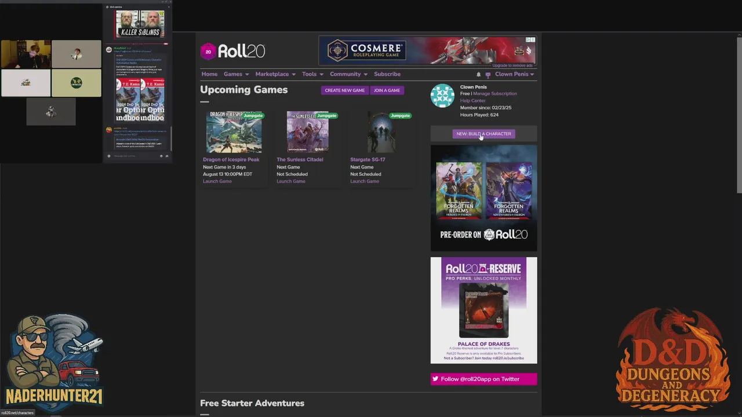Click the Jumpgate badge on The Sunless Citadel

tap(326, 115)
